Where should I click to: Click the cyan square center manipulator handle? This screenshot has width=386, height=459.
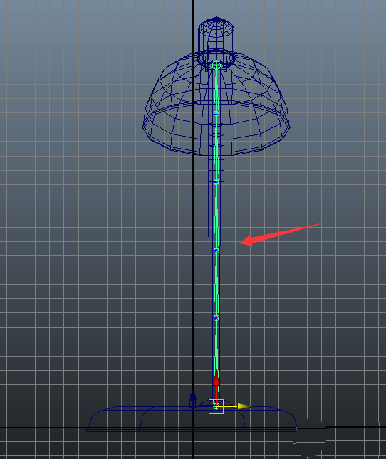(216, 406)
